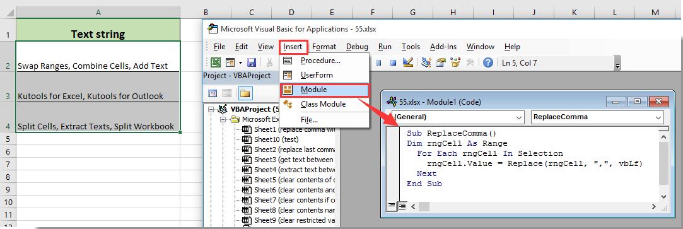This screenshot has width=683, height=229.
Task: Select cell containing Kutools for Excel
Action: point(98,87)
